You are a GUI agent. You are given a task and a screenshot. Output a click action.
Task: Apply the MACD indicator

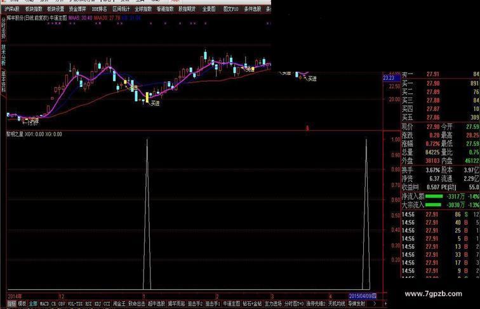tap(44, 304)
